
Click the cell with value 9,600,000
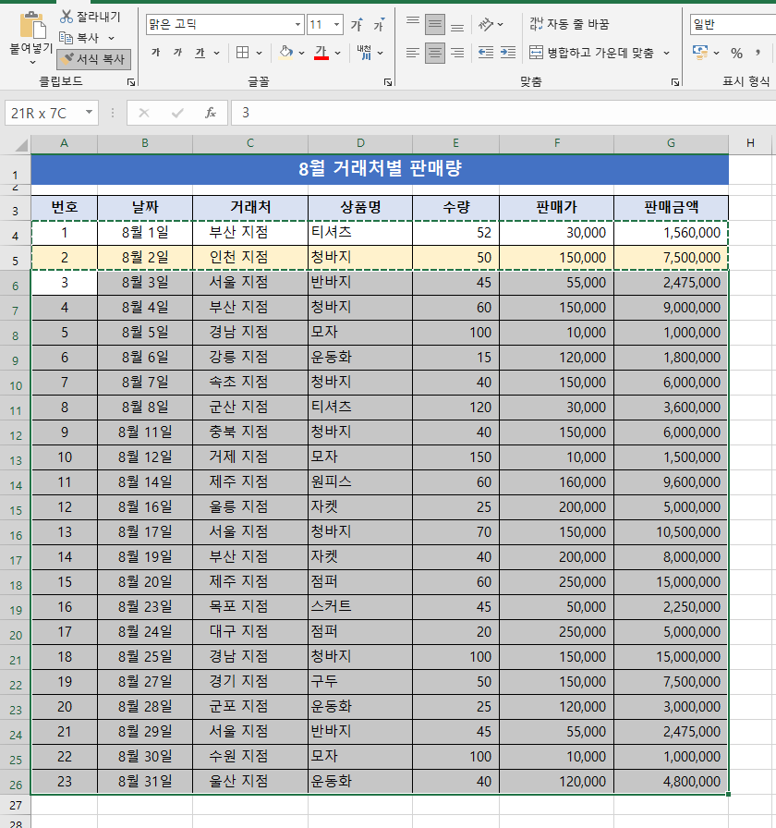click(671, 482)
